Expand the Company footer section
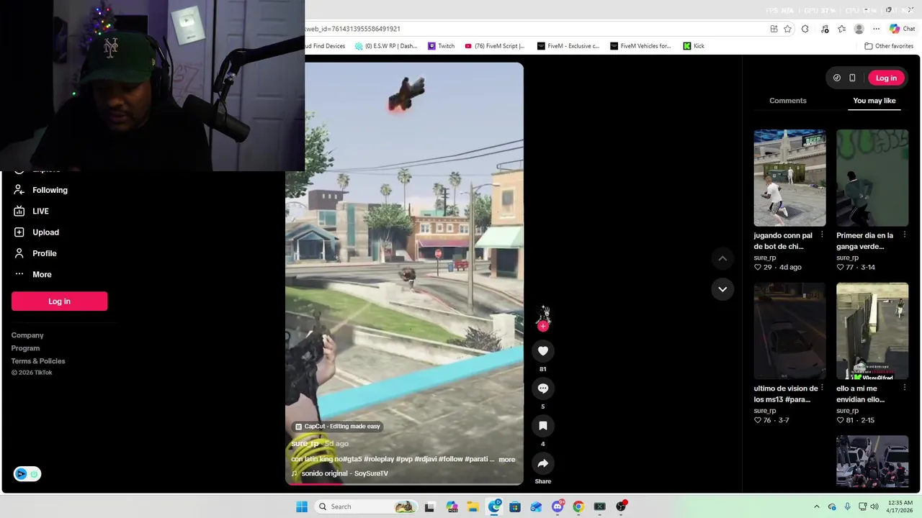Screen dimensions: 922x518 (x=27, y=335)
